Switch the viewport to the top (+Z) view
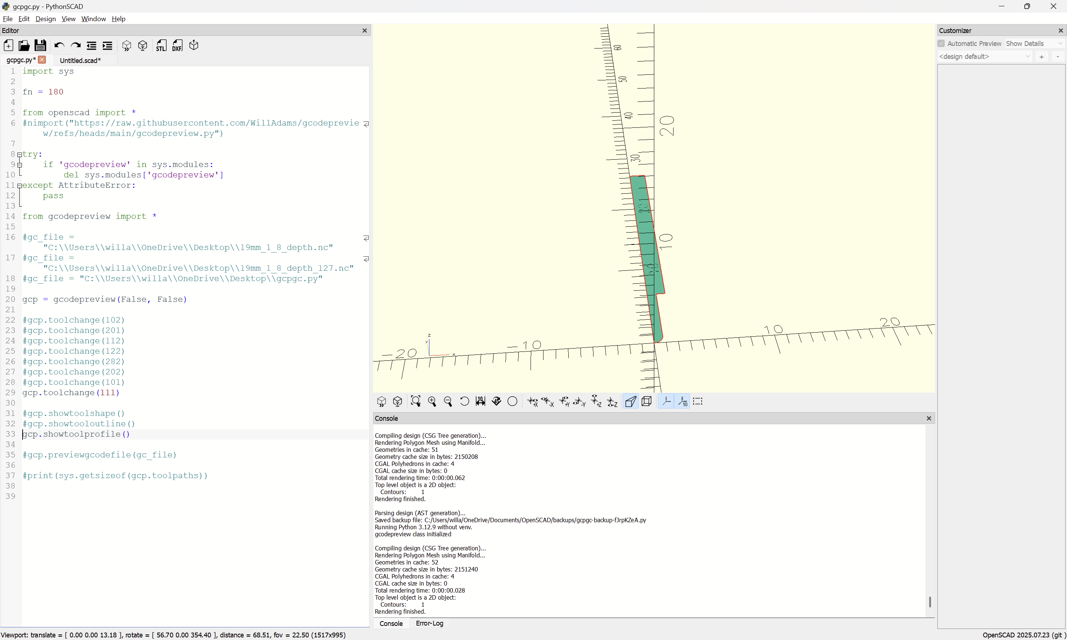Image resolution: width=1067 pixels, height=640 pixels. coord(596,401)
